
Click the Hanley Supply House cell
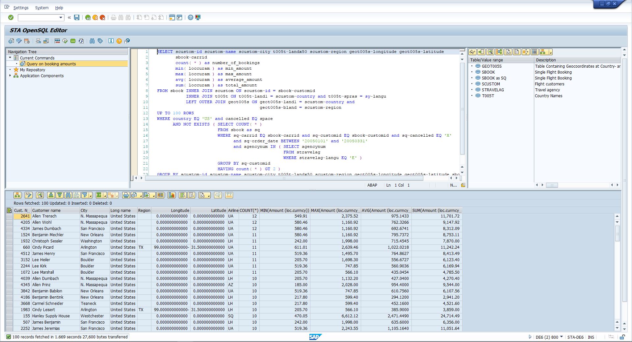(55, 316)
